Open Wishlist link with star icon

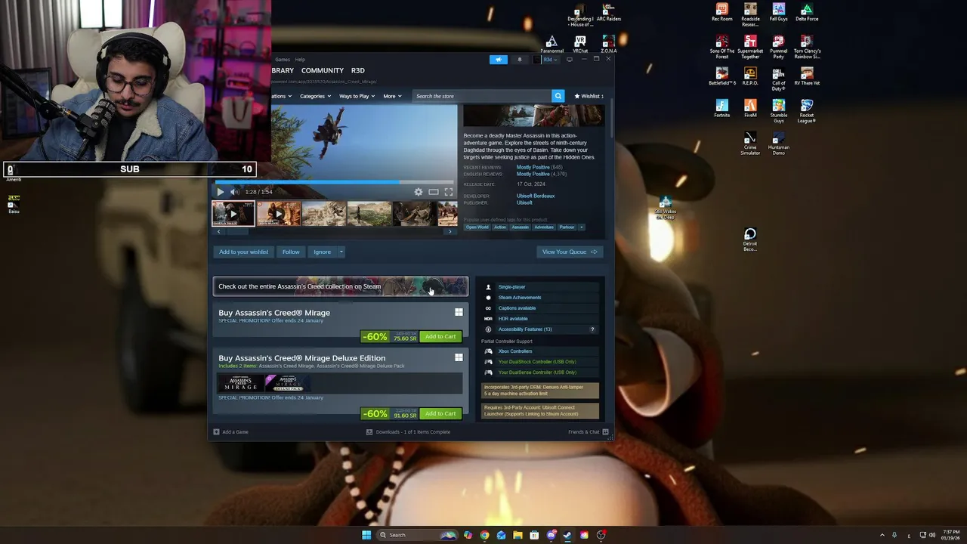coord(589,96)
